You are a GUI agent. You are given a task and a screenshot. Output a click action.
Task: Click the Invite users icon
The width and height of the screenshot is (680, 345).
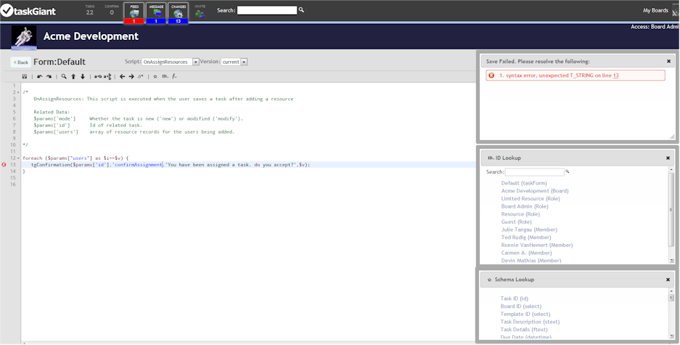coord(200,13)
